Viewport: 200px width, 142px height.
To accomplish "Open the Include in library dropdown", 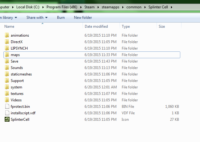I will click(8, 18).
